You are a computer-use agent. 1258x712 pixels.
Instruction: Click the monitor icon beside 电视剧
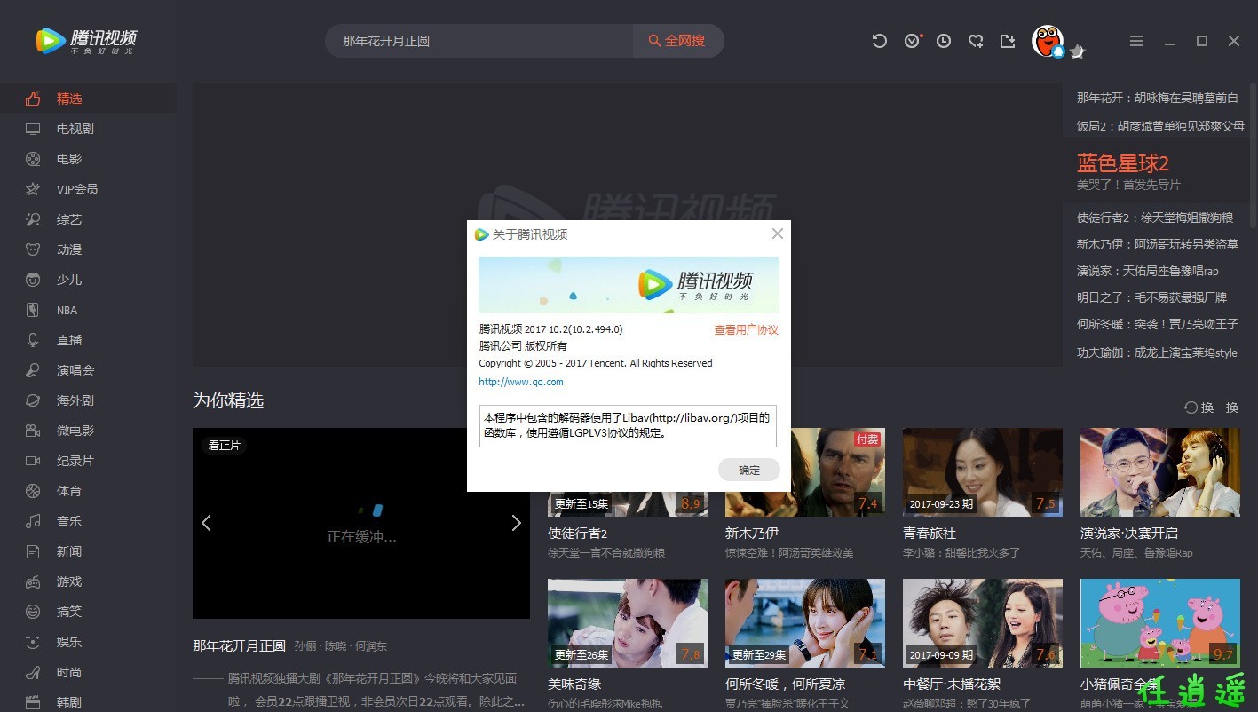pos(33,129)
